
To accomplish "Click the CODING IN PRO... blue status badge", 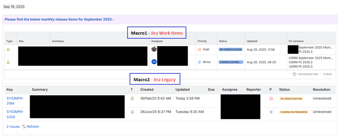I will coord(231,62).
